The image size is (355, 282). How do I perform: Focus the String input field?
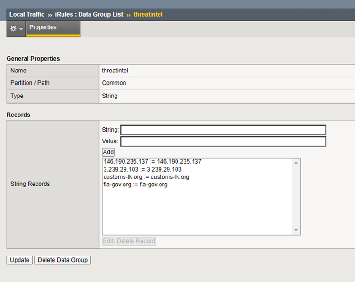(x=223, y=130)
